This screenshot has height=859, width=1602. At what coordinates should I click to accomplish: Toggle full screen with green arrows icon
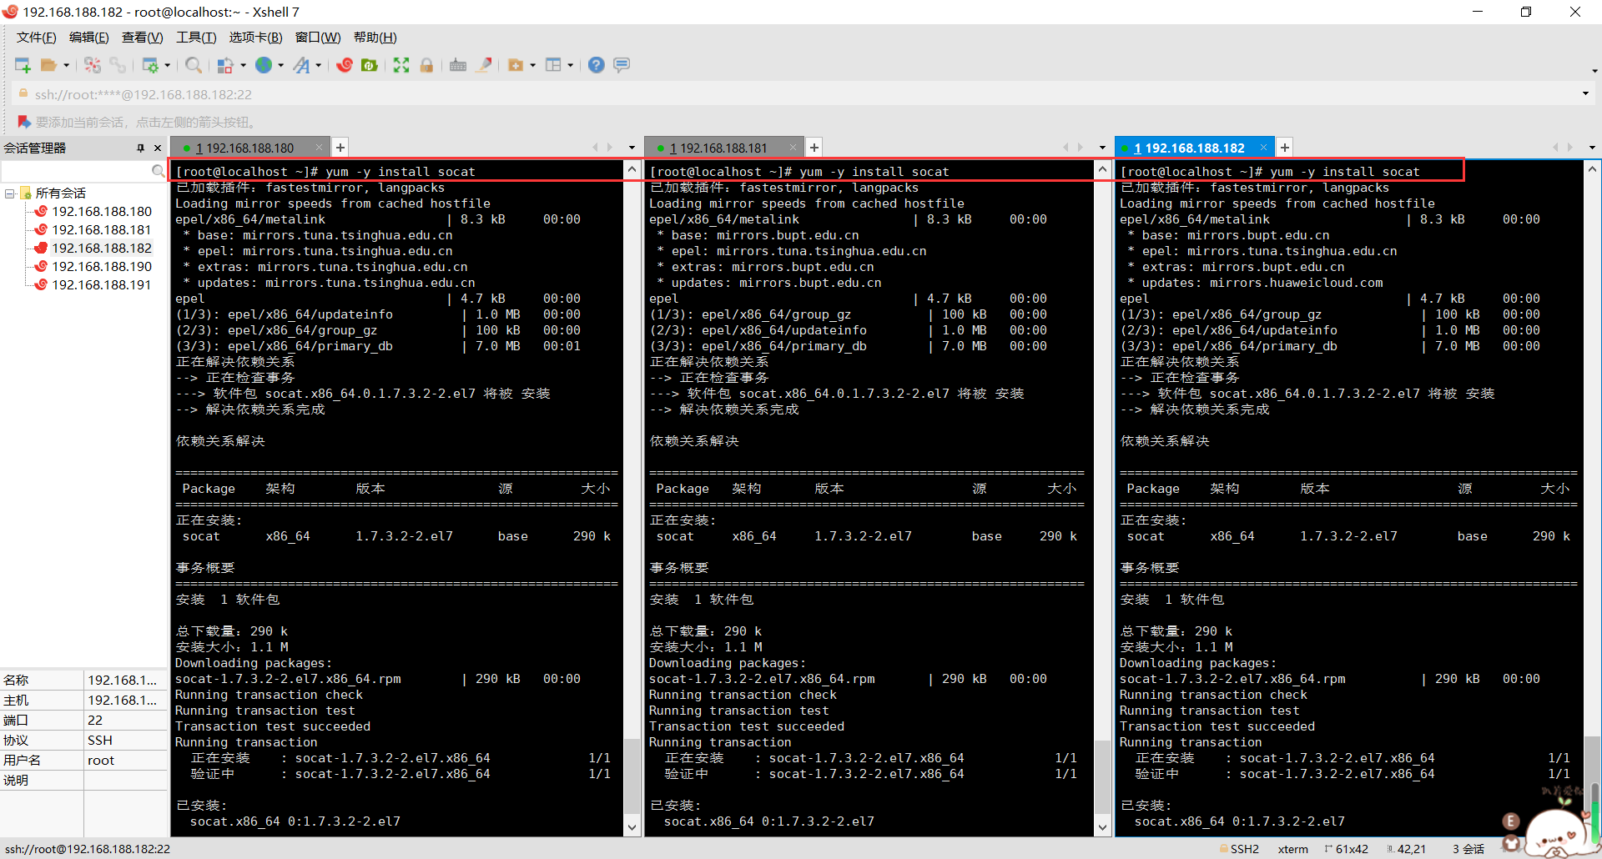pyautogui.click(x=401, y=65)
